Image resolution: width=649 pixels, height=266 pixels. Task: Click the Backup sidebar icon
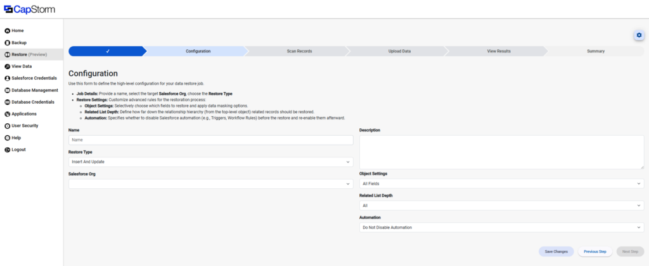[7, 42]
